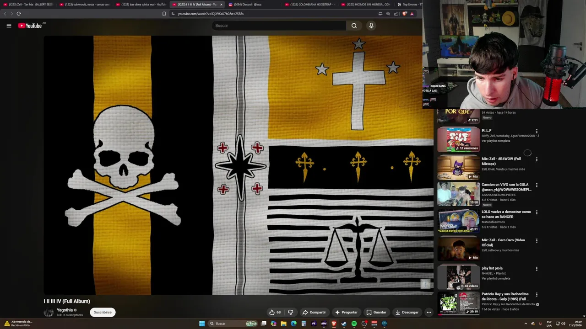Open the Calculator app from taskbar

304,324
